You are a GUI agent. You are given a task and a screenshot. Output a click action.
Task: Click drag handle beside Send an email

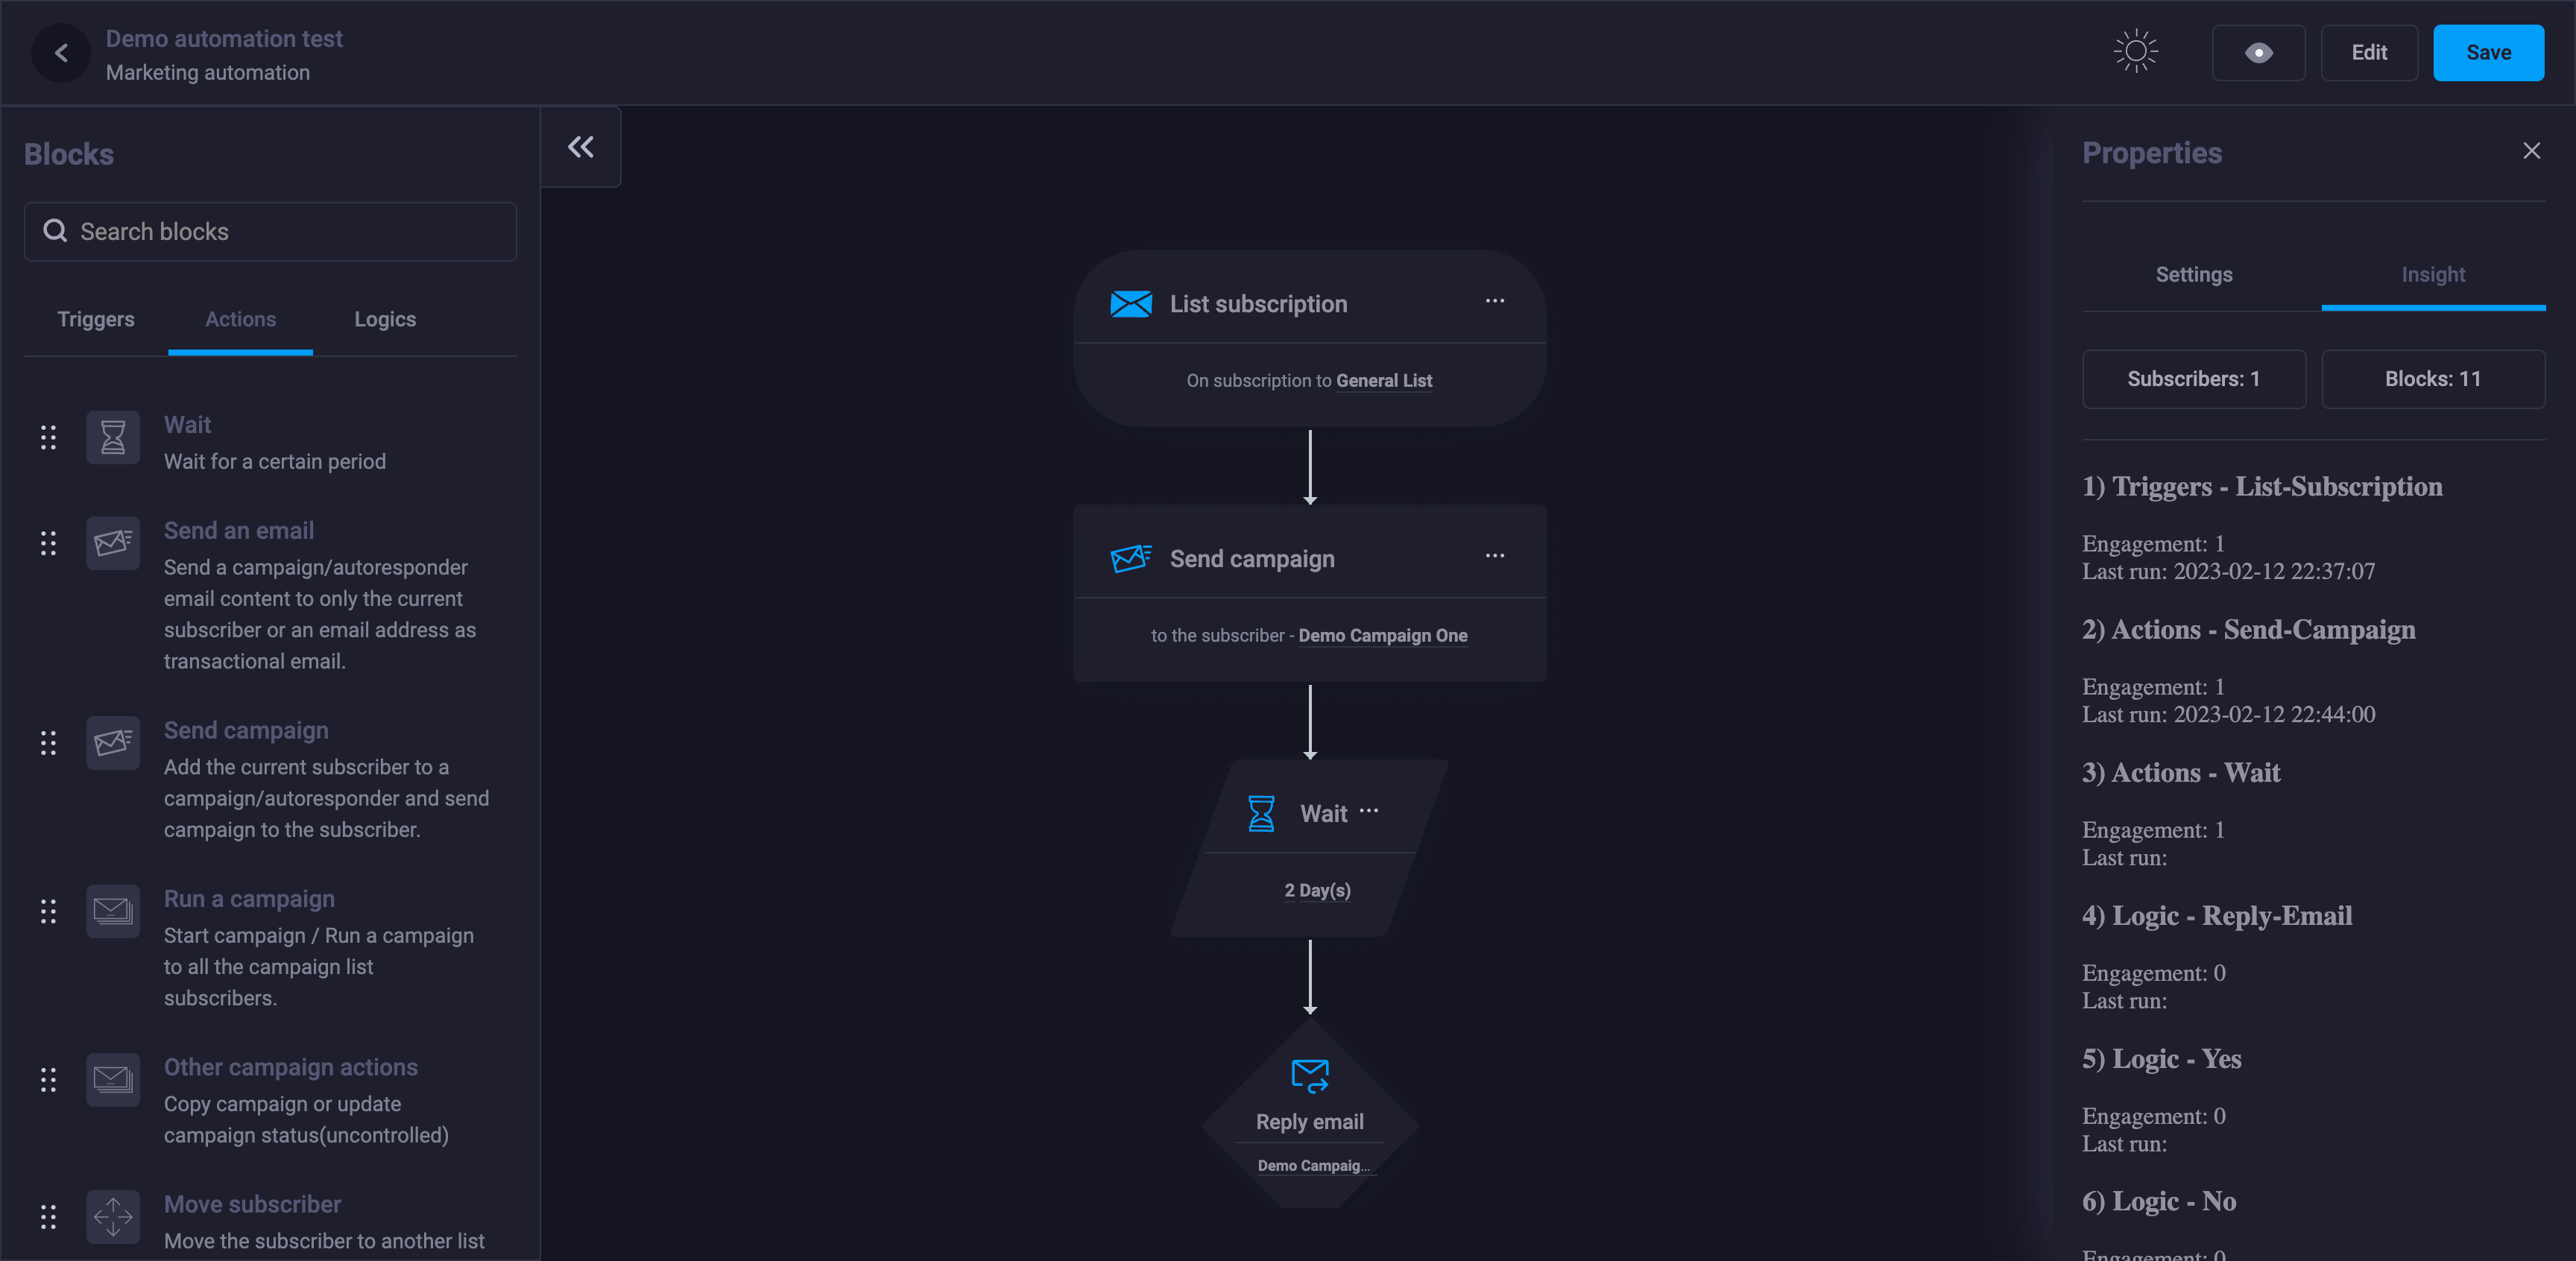48,543
